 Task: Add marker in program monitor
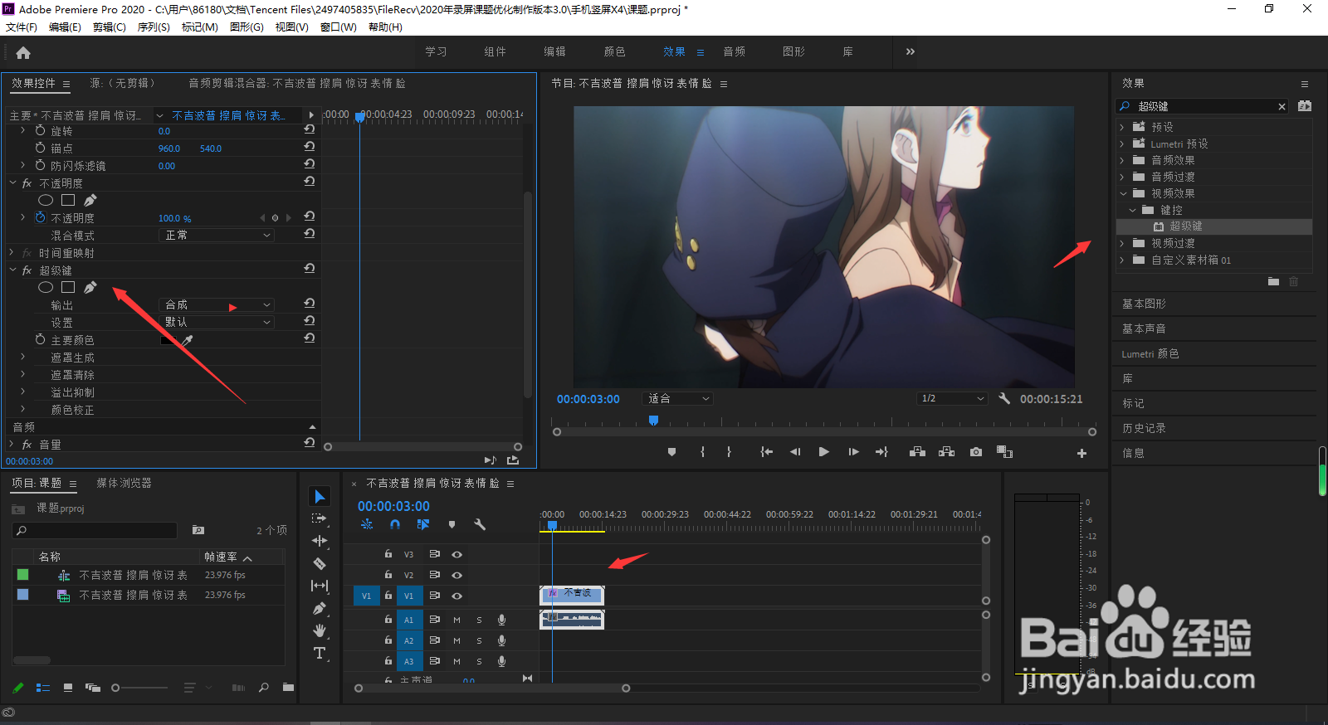[671, 452]
